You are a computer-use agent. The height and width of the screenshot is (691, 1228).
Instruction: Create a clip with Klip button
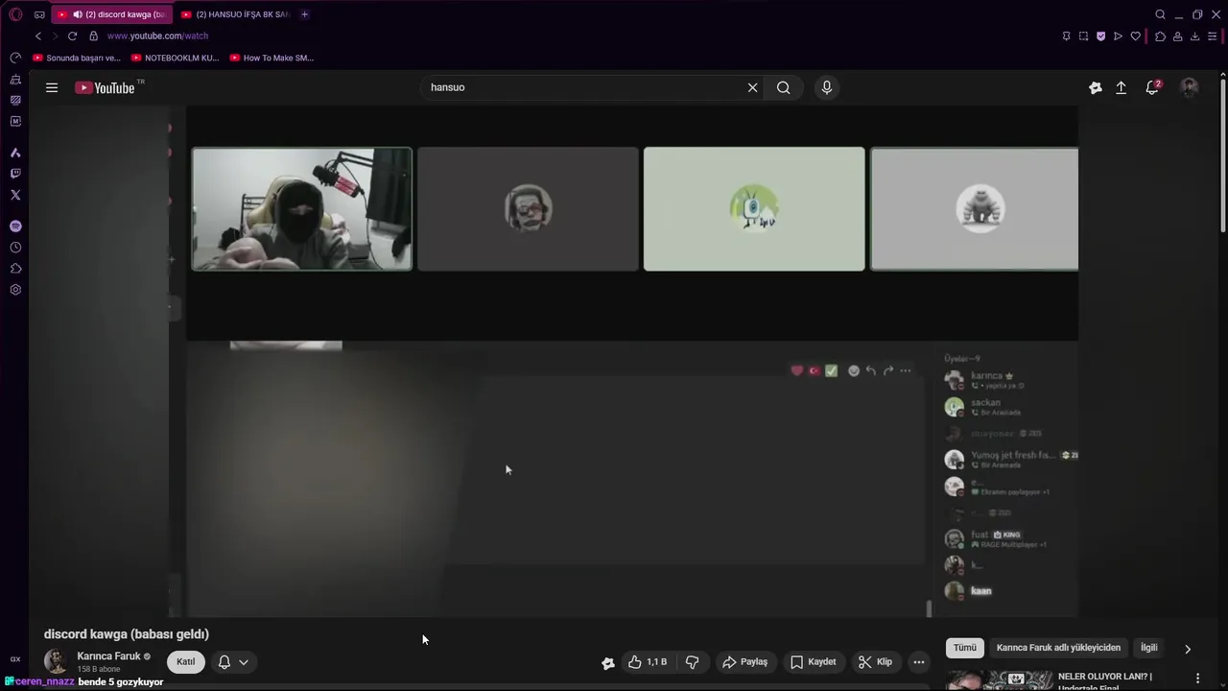tap(875, 661)
